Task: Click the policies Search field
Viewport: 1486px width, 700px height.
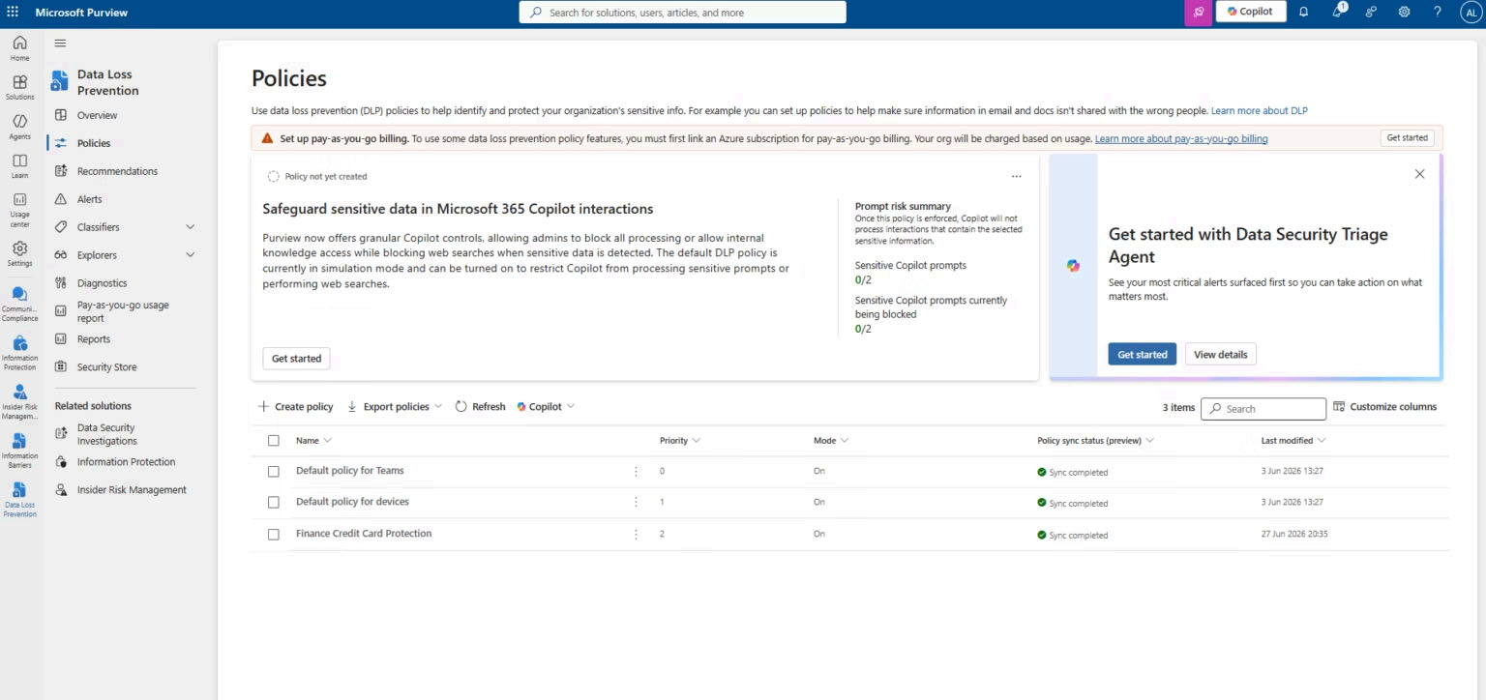Action: point(1263,409)
